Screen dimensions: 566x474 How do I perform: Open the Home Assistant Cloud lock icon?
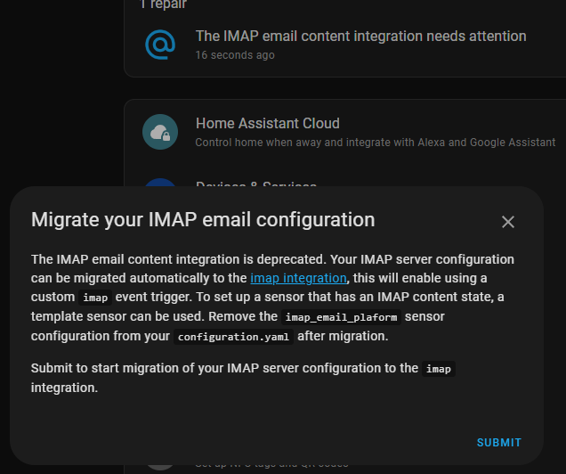click(x=160, y=132)
